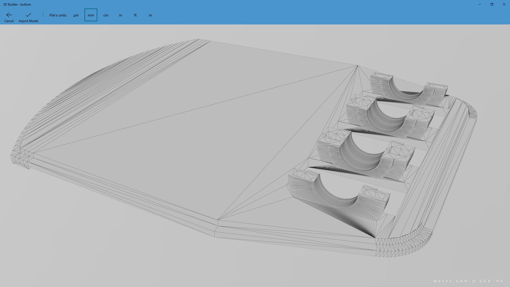Switch units to cm
Image resolution: width=510 pixels, height=287 pixels.
point(106,15)
